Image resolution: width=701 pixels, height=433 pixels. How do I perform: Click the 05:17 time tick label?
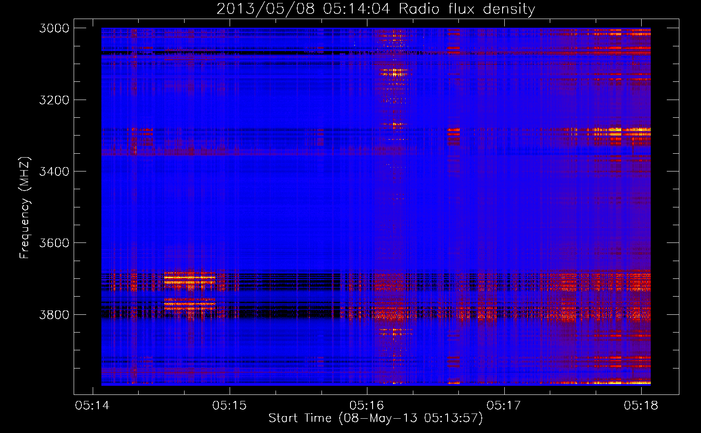(504, 405)
